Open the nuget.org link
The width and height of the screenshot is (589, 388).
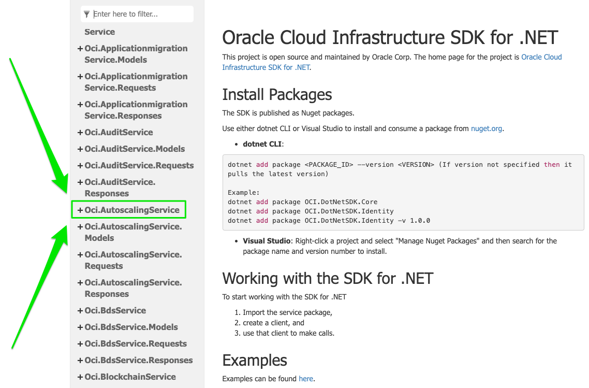[x=486, y=128]
